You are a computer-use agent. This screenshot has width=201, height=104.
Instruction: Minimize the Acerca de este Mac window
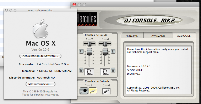click(11, 10)
